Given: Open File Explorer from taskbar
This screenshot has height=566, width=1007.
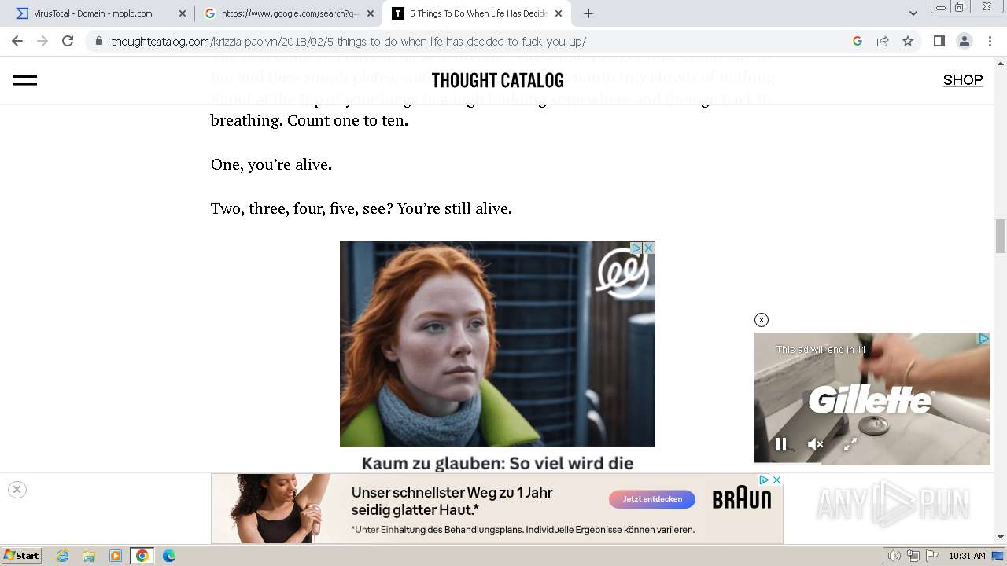Looking at the screenshot, I should coord(89,556).
